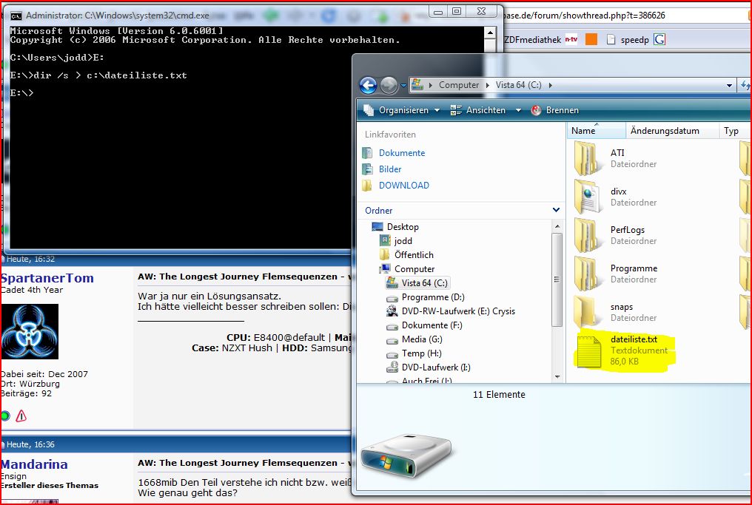Click the folder tree scrollbar thumb

point(557,279)
